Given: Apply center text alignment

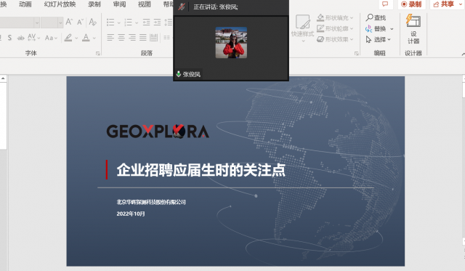Looking at the screenshot, I should tap(121, 37).
